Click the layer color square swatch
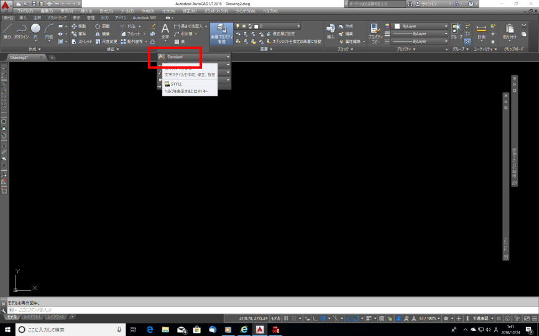Screen dimensions: 539x336 256,26
